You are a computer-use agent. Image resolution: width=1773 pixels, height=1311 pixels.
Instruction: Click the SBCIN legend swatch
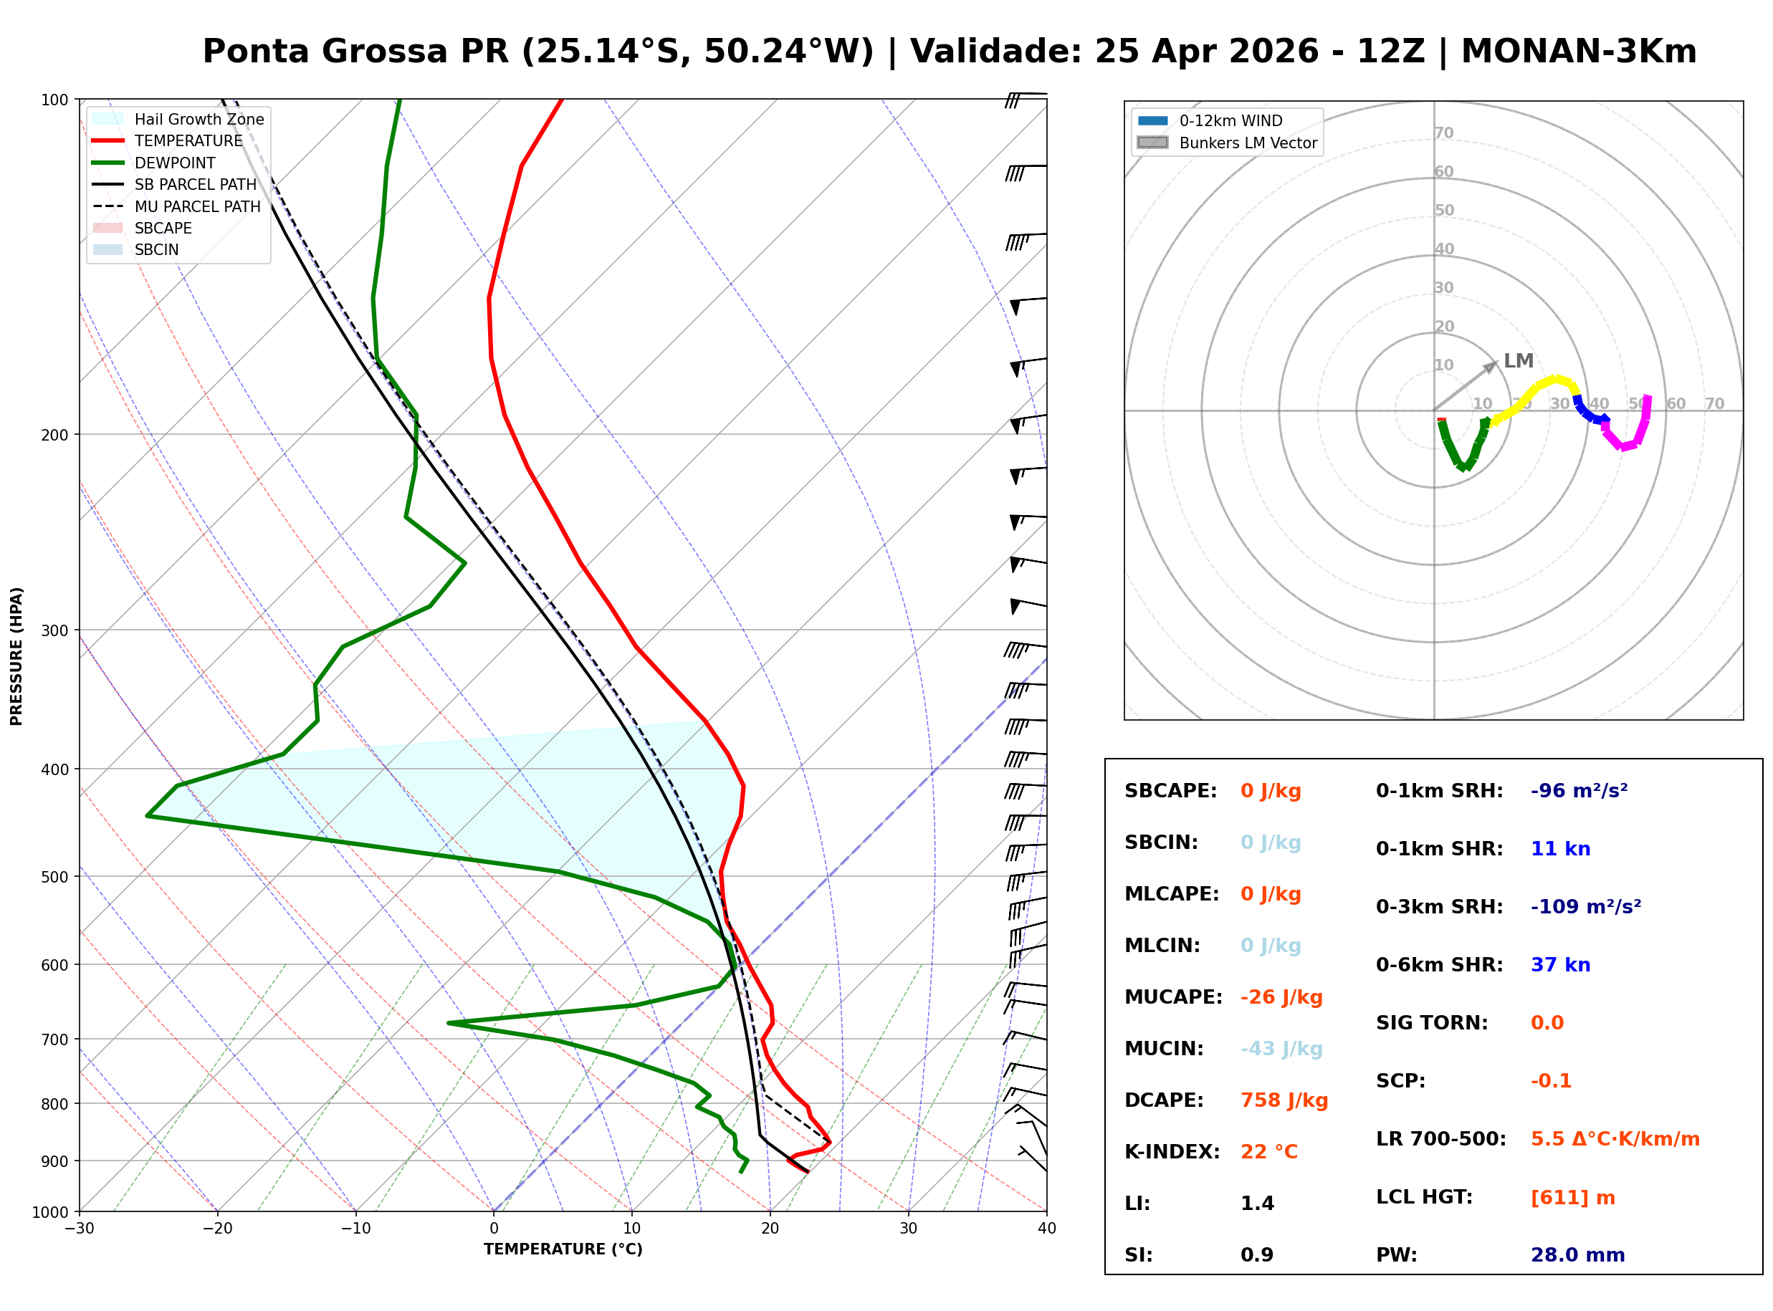108,249
